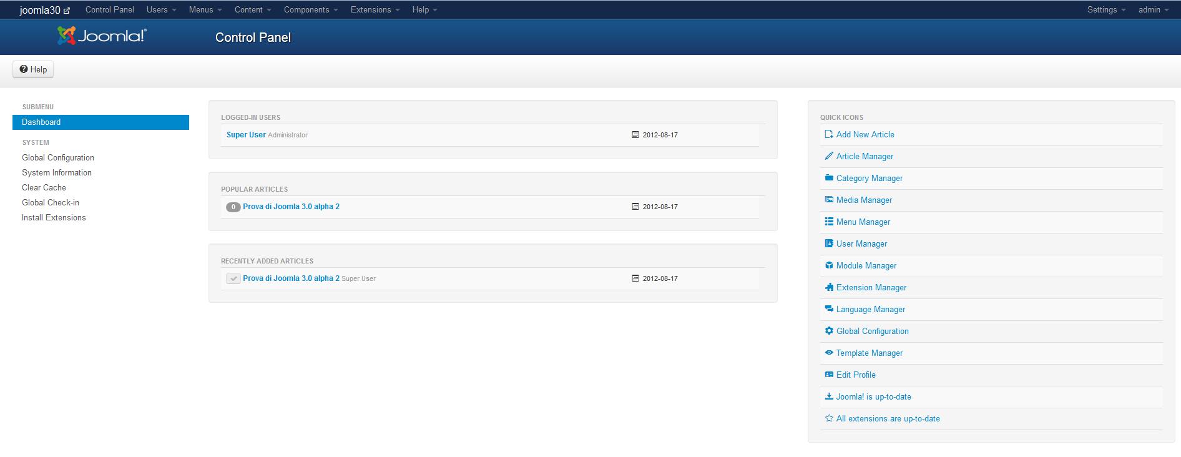Click the calendar icon in Logged-in Users row
Viewport: 1181px width, 457px height.
(x=635, y=135)
